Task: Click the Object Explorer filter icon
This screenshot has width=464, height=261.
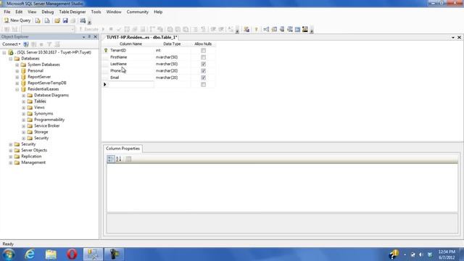Action: (x=49, y=44)
